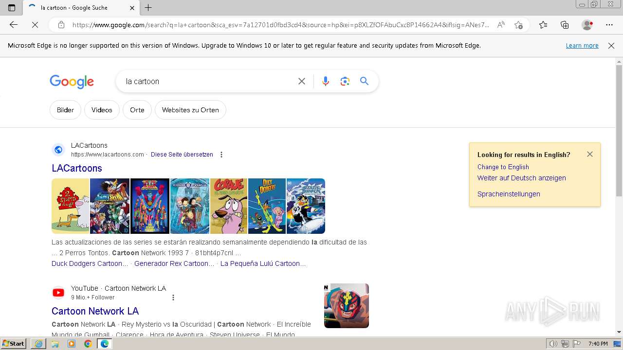The width and height of the screenshot is (623, 350).
Task: Close the English results prompt
Action: click(x=590, y=154)
